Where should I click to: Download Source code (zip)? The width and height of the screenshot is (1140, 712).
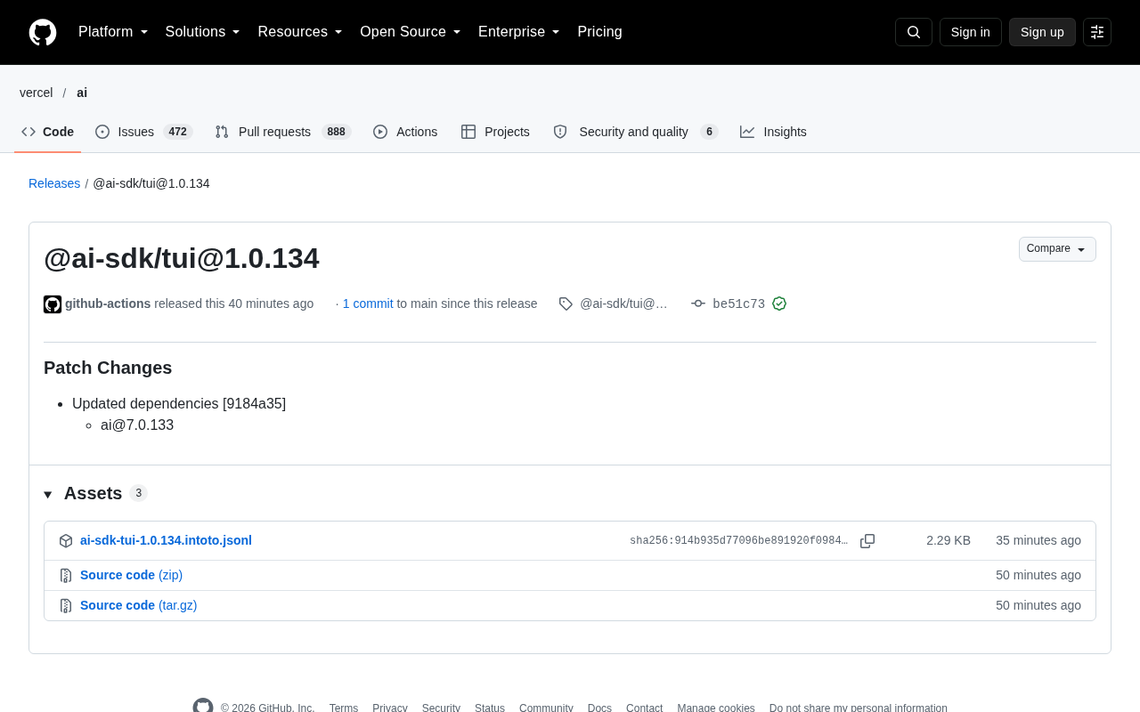pyautogui.click(x=131, y=575)
